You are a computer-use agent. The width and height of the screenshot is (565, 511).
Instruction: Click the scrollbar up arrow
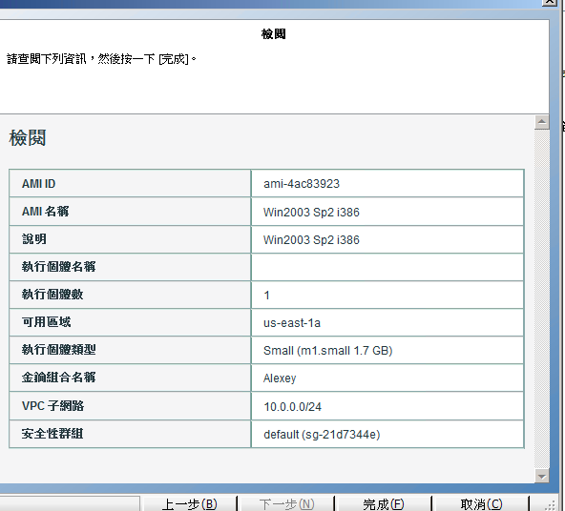pyautogui.click(x=541, y=122)
